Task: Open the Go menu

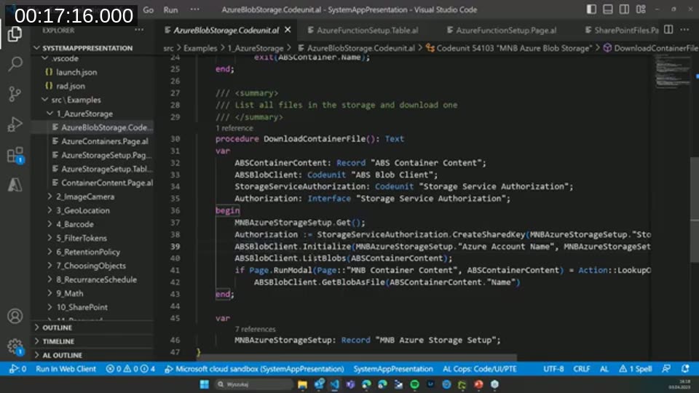Action: pos(149,9)
